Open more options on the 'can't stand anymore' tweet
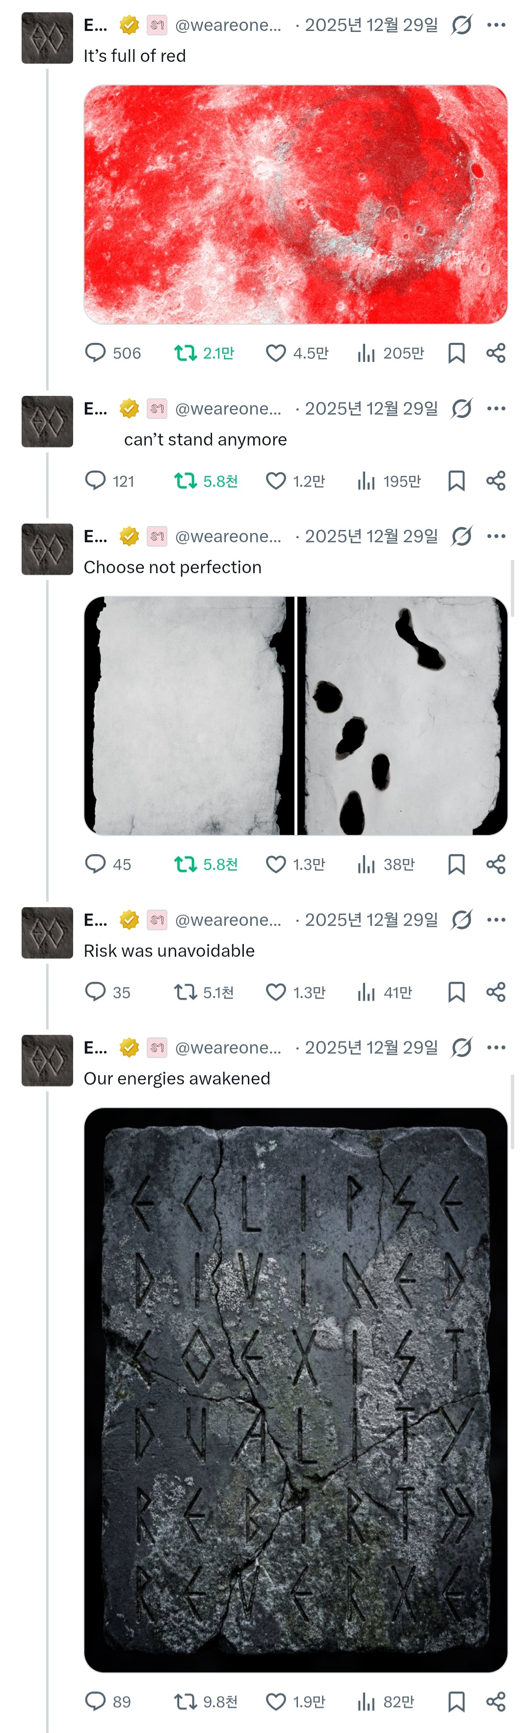 pos(497,408)
